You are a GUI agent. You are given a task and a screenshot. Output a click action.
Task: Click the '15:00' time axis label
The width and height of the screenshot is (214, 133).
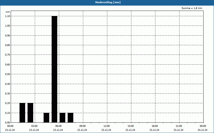point(131,126)
